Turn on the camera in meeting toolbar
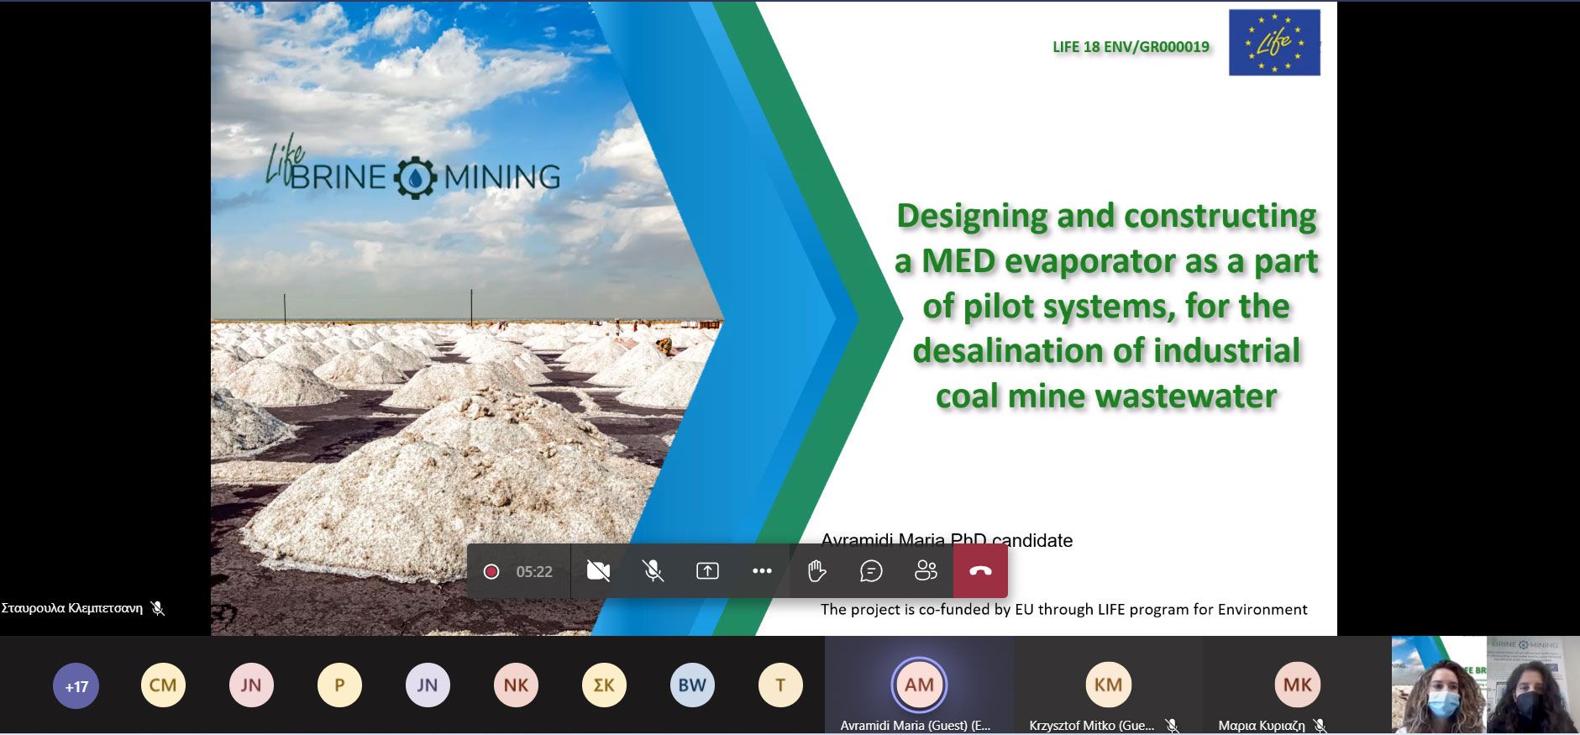Viewport: 1580px width, 735px height. (x=598, y=571)
